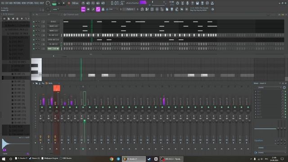Click the star favorites icon in browser toolbar
The height and width of the screenshot is (162, 288).
[22, 19]
